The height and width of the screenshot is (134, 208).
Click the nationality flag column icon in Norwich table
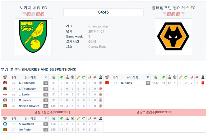(x=5, y=77)
